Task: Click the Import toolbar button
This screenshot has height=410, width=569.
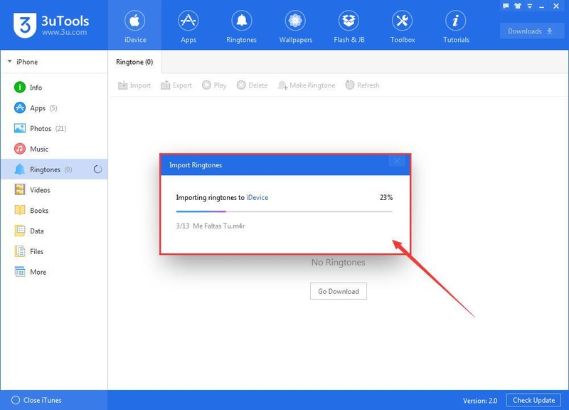Action: (134, 85)
